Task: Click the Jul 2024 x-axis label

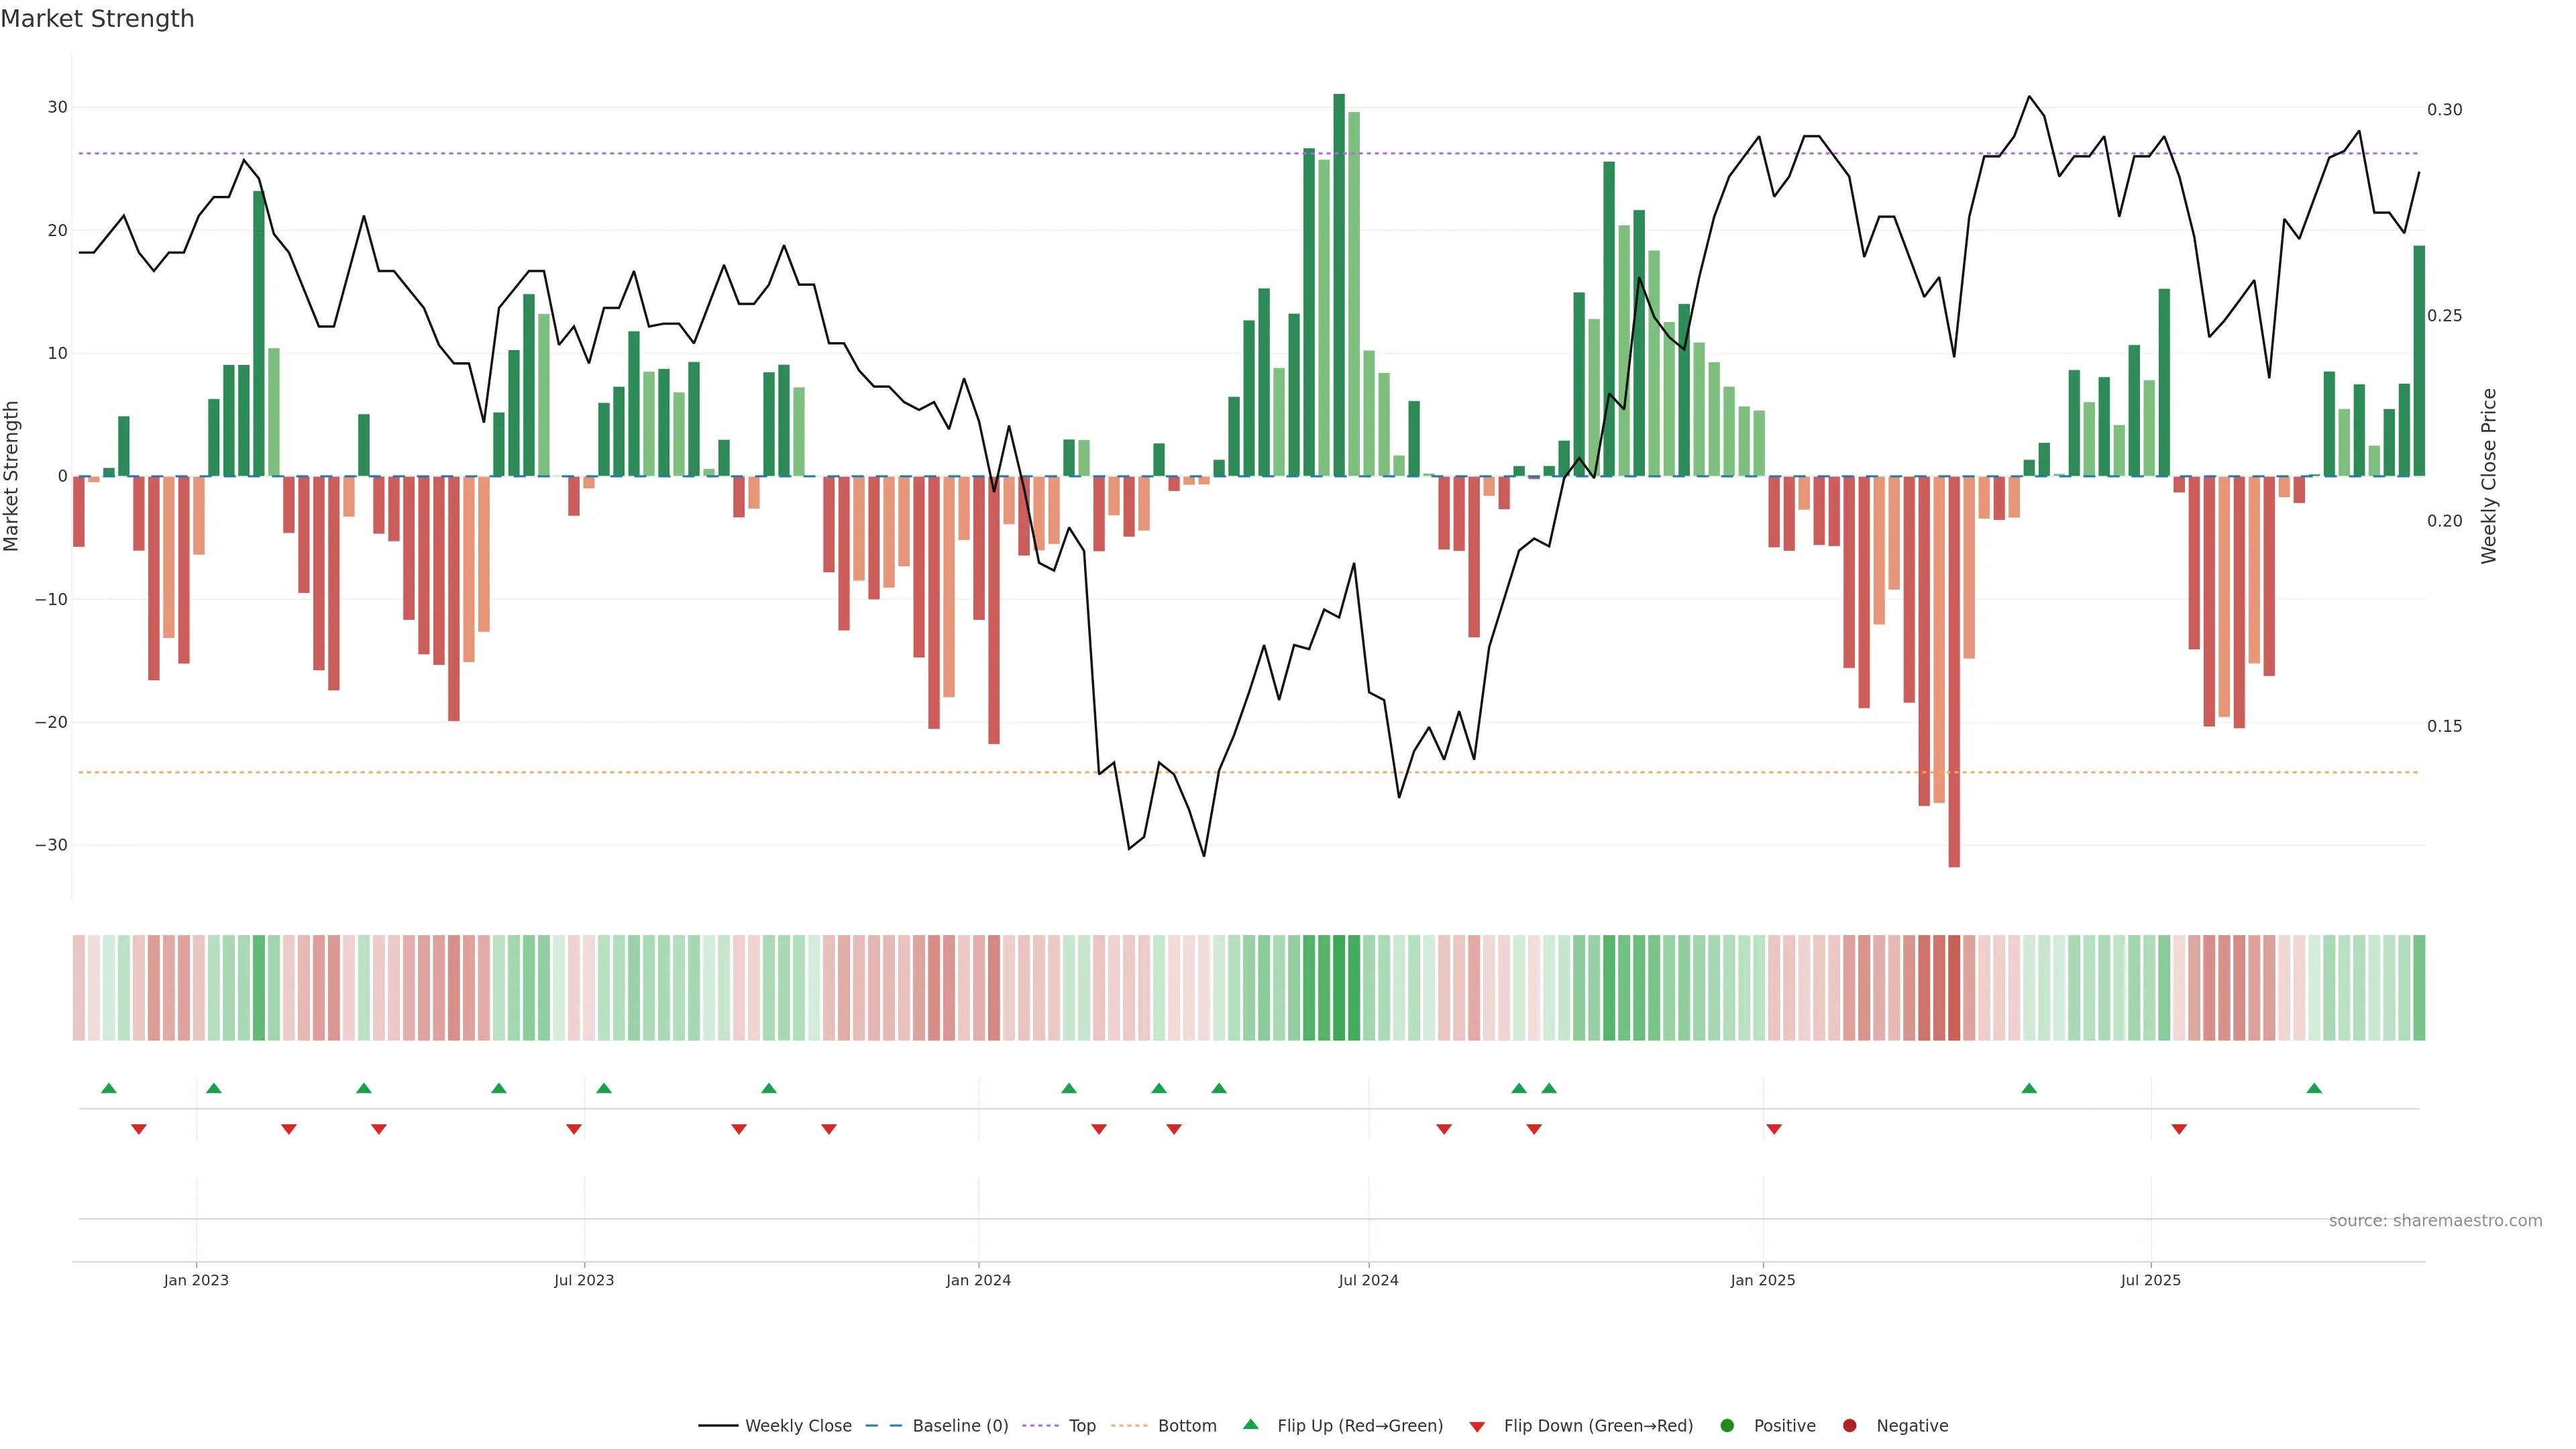Action: [1368, 1280]
